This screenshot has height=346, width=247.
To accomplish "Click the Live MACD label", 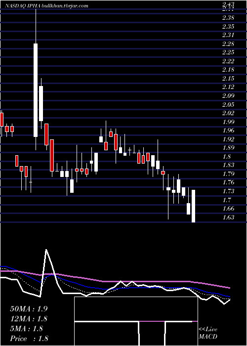I will (x=208, y=333).
